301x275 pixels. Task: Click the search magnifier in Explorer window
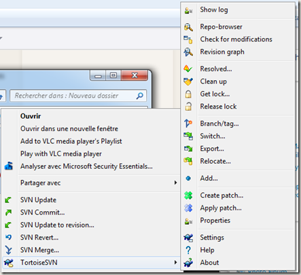[140, 96]
